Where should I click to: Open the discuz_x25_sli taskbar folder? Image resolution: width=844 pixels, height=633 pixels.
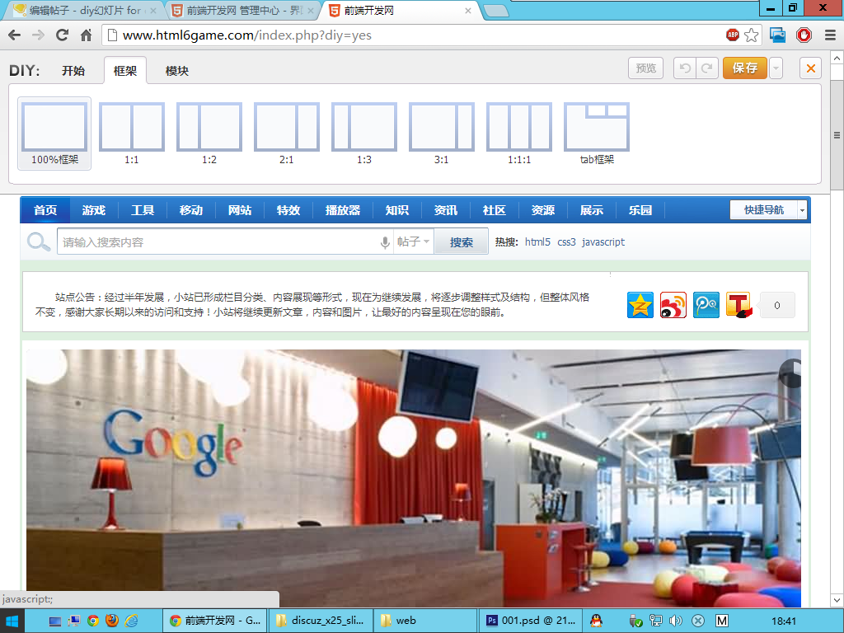click(x=321, y=621)
